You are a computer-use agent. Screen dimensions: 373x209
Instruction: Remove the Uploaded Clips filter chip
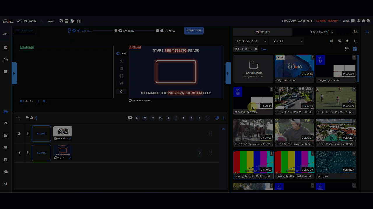coord(256,49)
